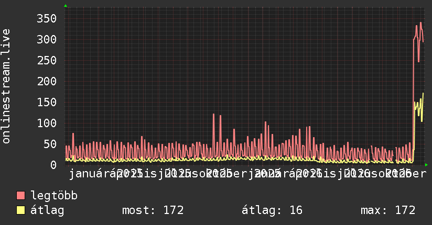This screenshot has width=432, height=225.
Task: Click the 300 y-axis tick label
Action: 47,39
